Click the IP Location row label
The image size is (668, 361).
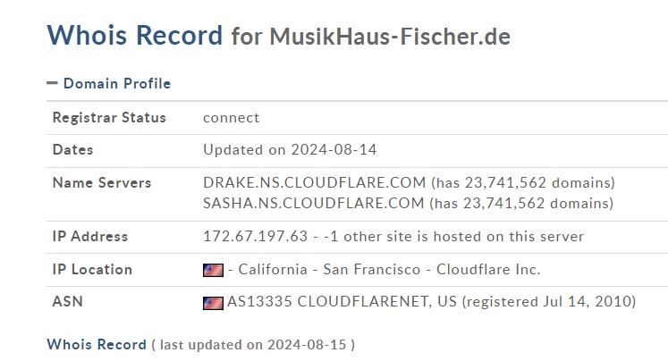[92, 270]
